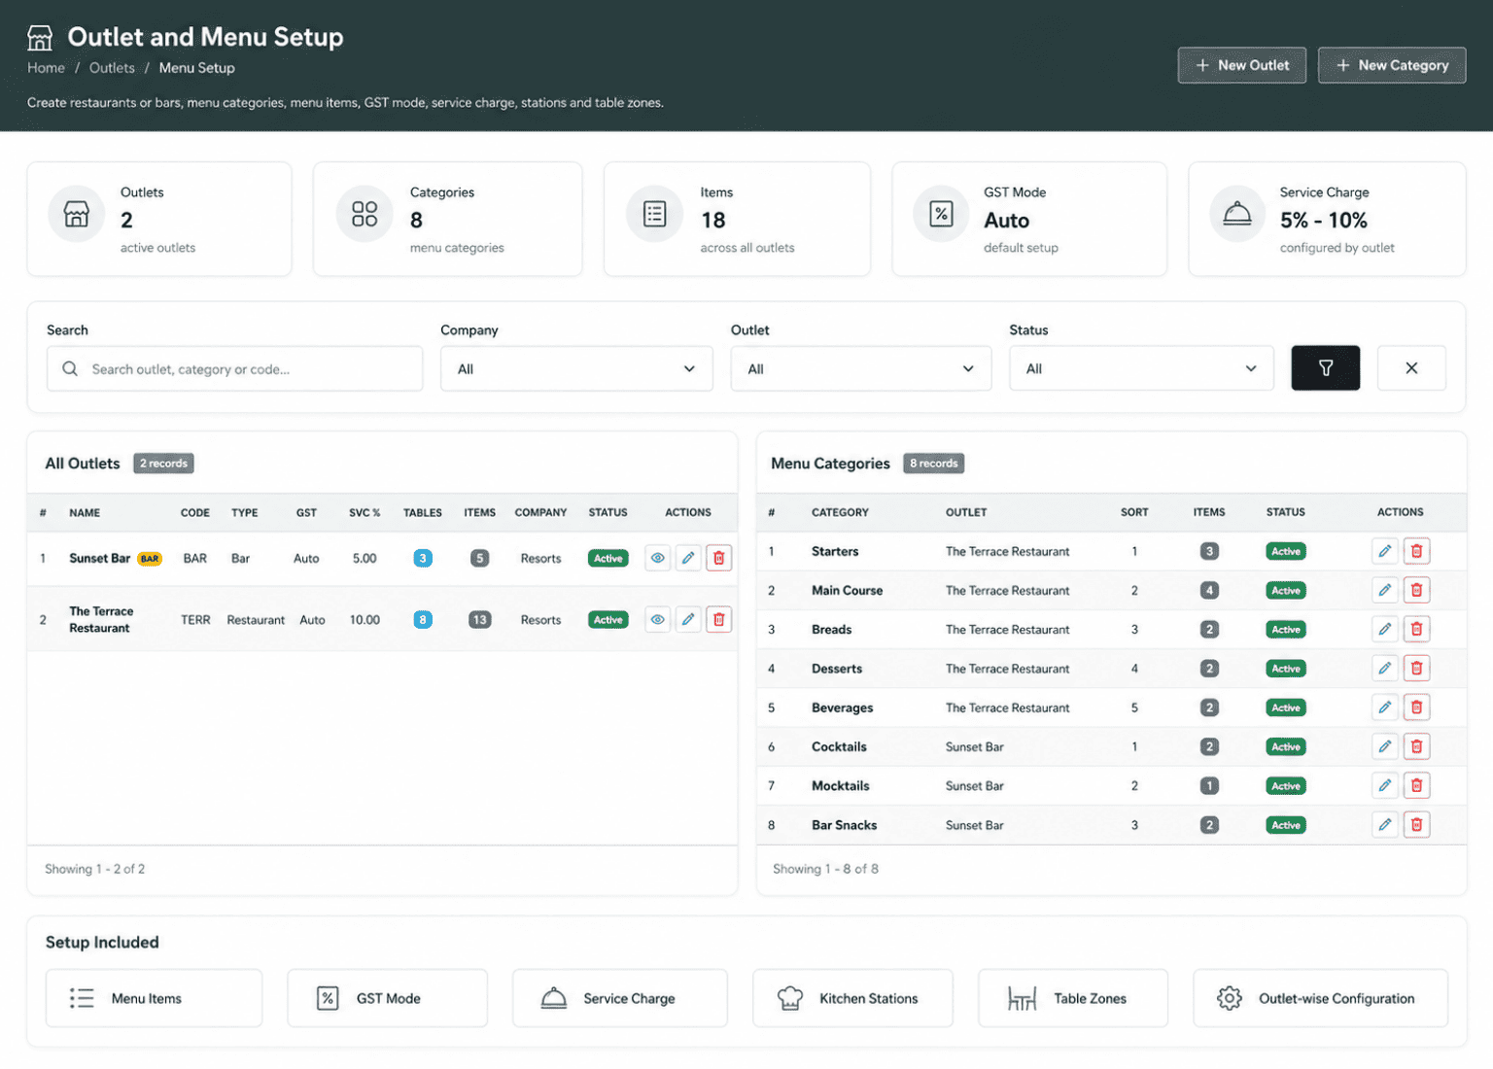Click the '2 records' badge

[163, 464]
